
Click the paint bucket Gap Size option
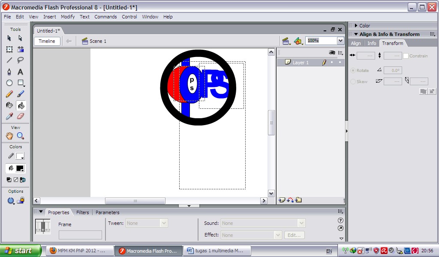[11, 201]
